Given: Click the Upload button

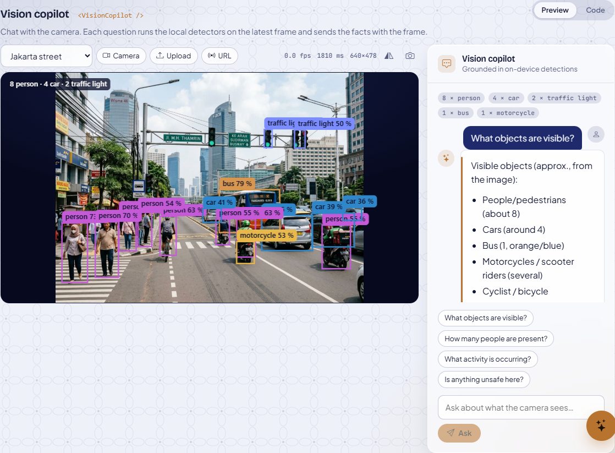Looking at the screenshot, I should (173, 56).
